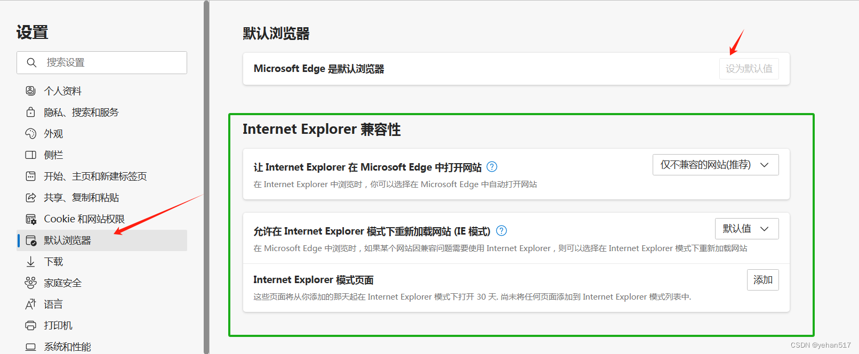Image resolution: width=859 pixels, height=354 pixels.
Task: Open the 侧栏 settings section
Action: (x=102, y=155)
